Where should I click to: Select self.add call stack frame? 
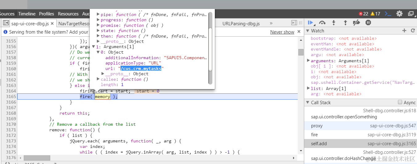[360, 143]
